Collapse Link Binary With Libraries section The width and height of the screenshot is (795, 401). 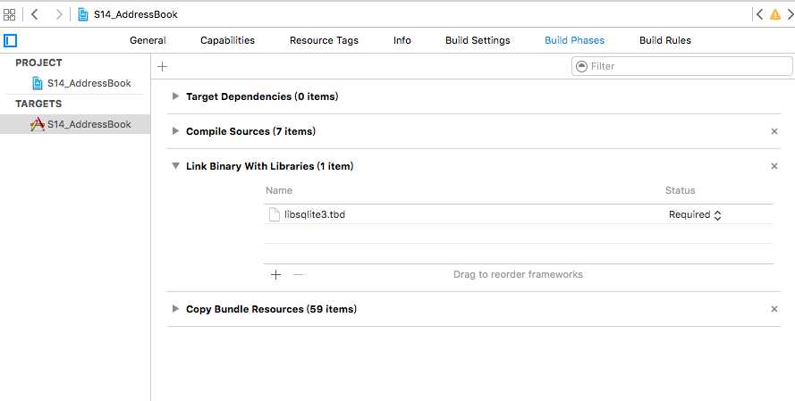[175, 165]
